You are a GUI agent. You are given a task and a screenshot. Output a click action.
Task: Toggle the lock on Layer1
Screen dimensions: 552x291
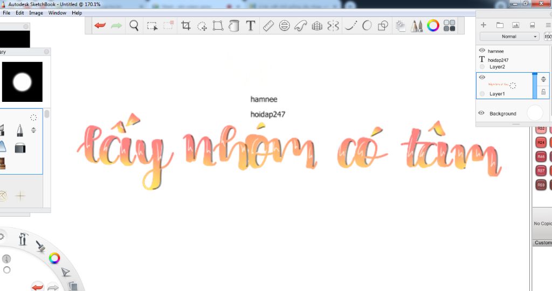(543, 92)
